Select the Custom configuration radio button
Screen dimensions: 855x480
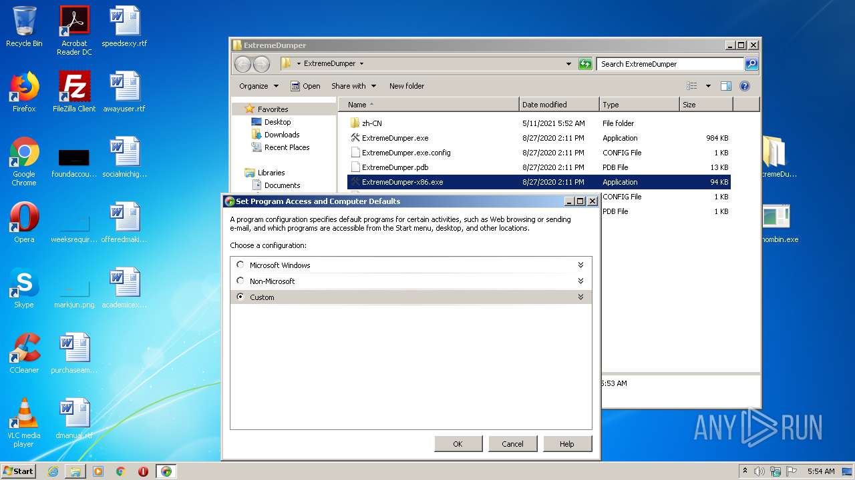click(x=240, y=297)
